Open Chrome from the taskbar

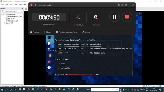pyautogui.click(x=51, y=89)
